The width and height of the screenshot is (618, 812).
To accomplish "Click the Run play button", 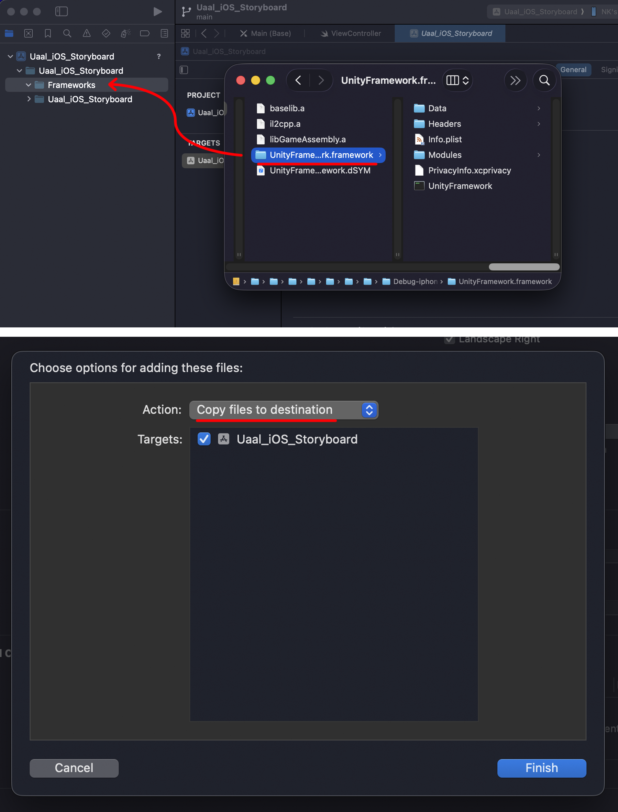I will 158,12.
